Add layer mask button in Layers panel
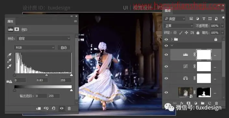The image size is (229, 118). coord(188,103)
